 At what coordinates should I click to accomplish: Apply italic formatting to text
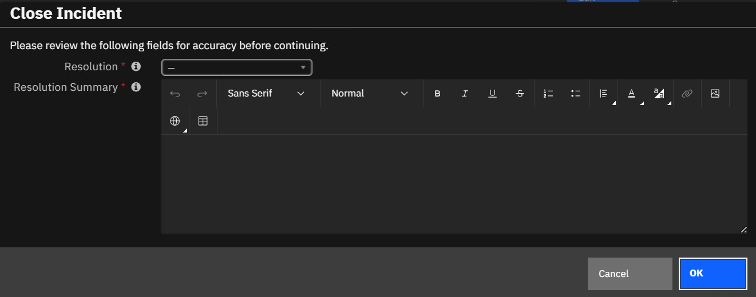465,94
